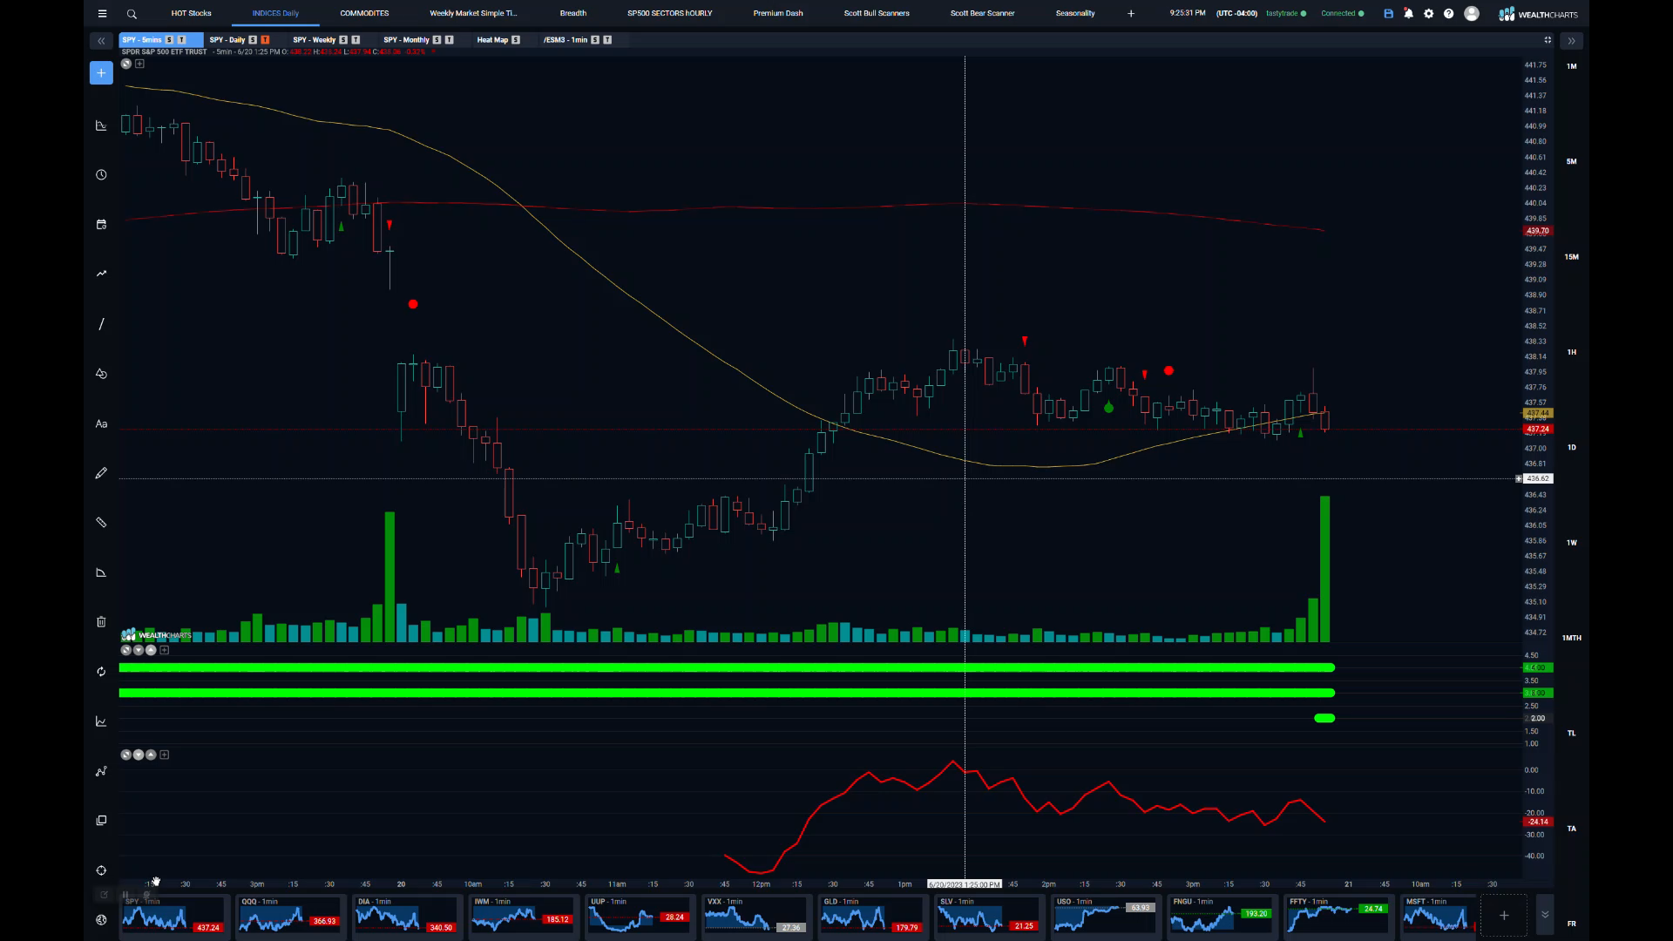Switch to the HOT Stocks workspace tab
Screen dimensions: 1673x941
pos(191,14)
